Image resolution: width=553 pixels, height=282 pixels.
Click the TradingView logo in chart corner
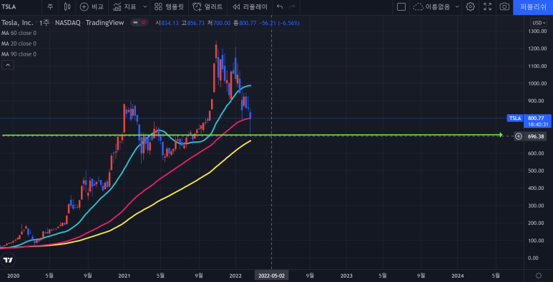point(8,261)
